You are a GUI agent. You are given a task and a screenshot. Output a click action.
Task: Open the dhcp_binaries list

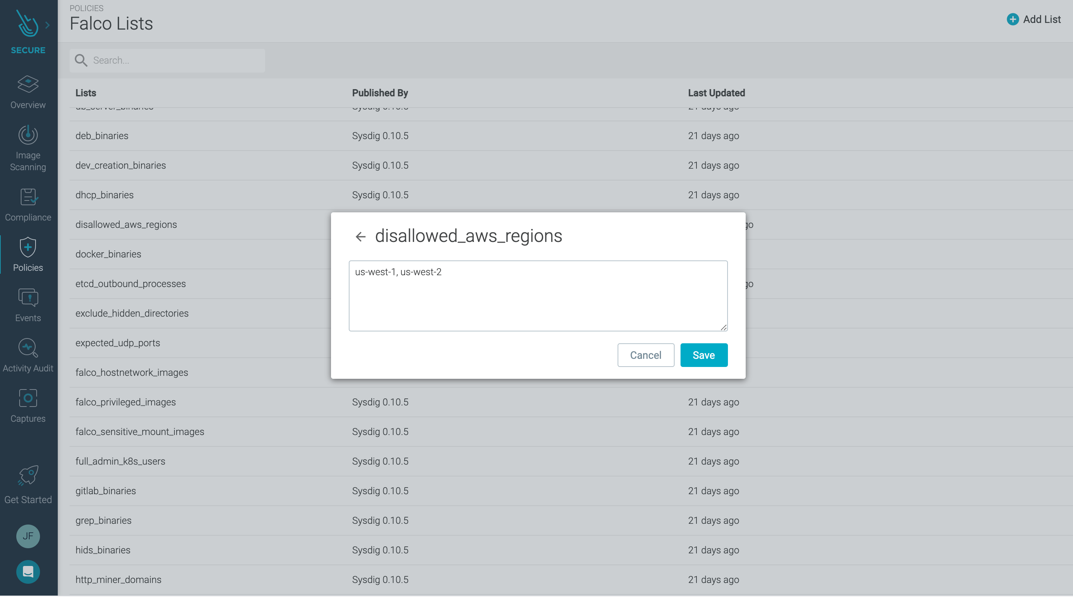point(571,195)
